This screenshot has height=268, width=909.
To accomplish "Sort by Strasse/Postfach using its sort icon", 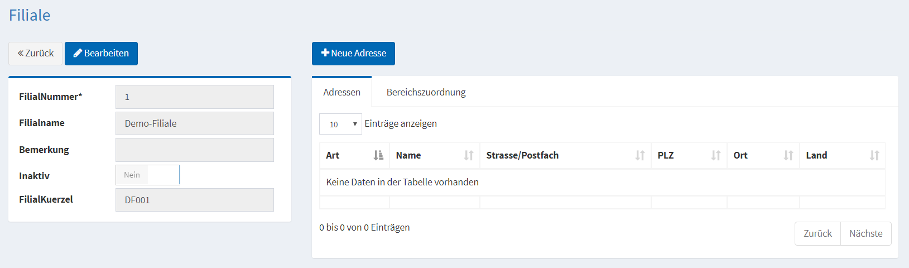I will 640,155.
